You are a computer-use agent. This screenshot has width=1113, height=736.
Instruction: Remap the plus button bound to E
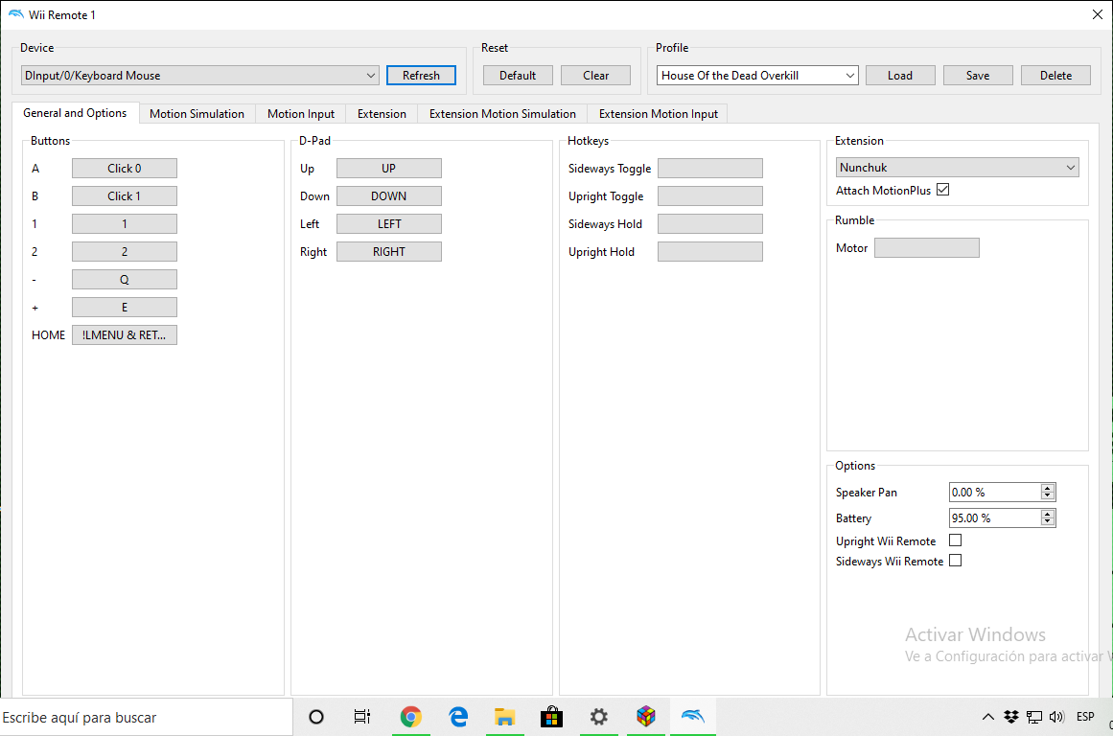[x=125, y=308]
